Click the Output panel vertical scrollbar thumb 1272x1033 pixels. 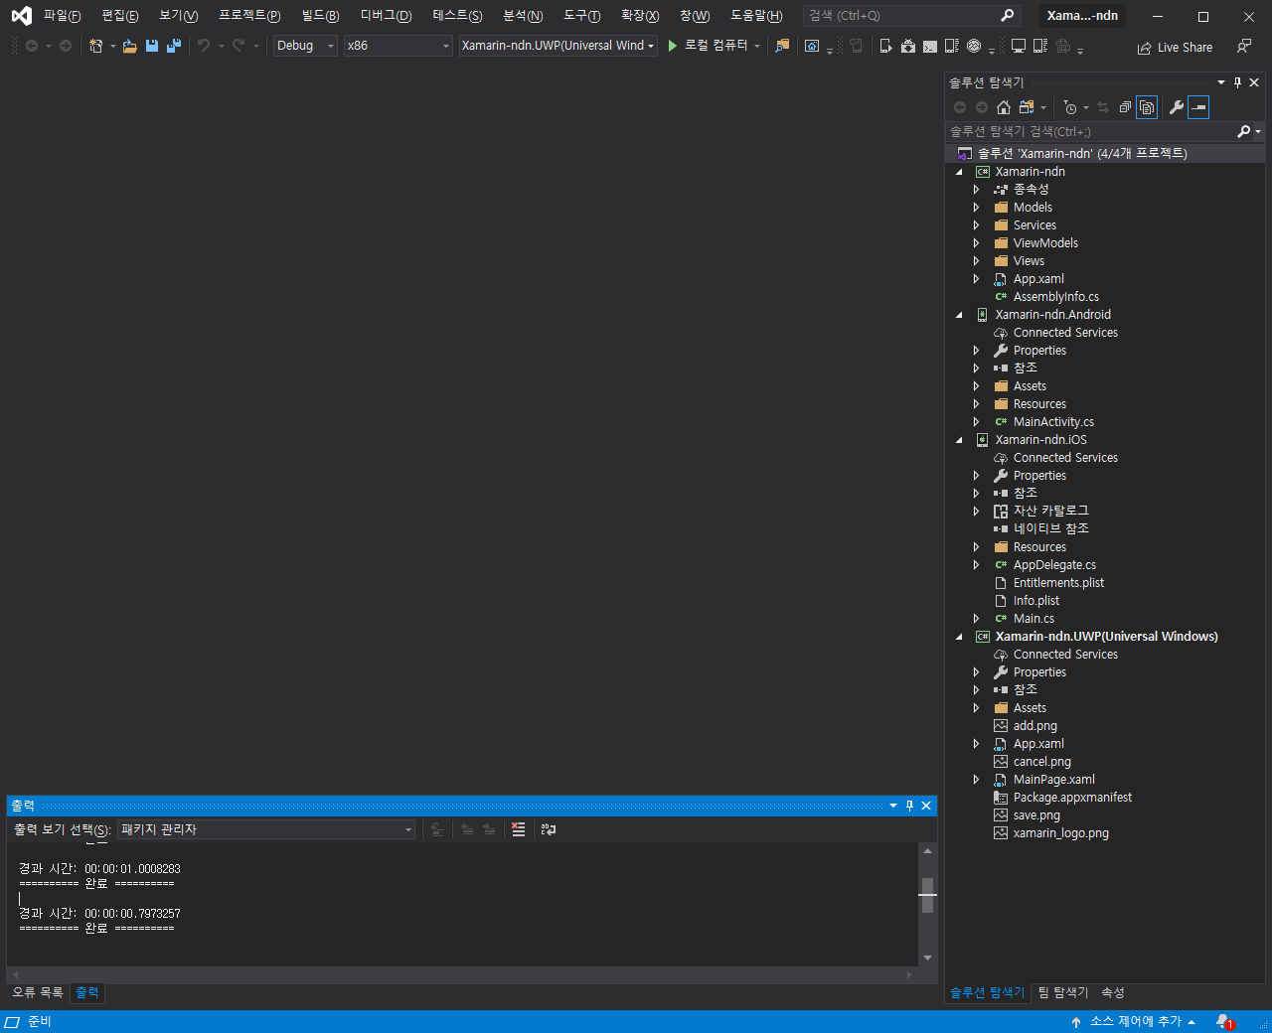927,895
